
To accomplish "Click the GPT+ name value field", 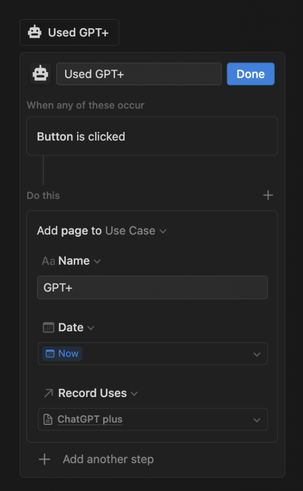I will click(152, 288).
